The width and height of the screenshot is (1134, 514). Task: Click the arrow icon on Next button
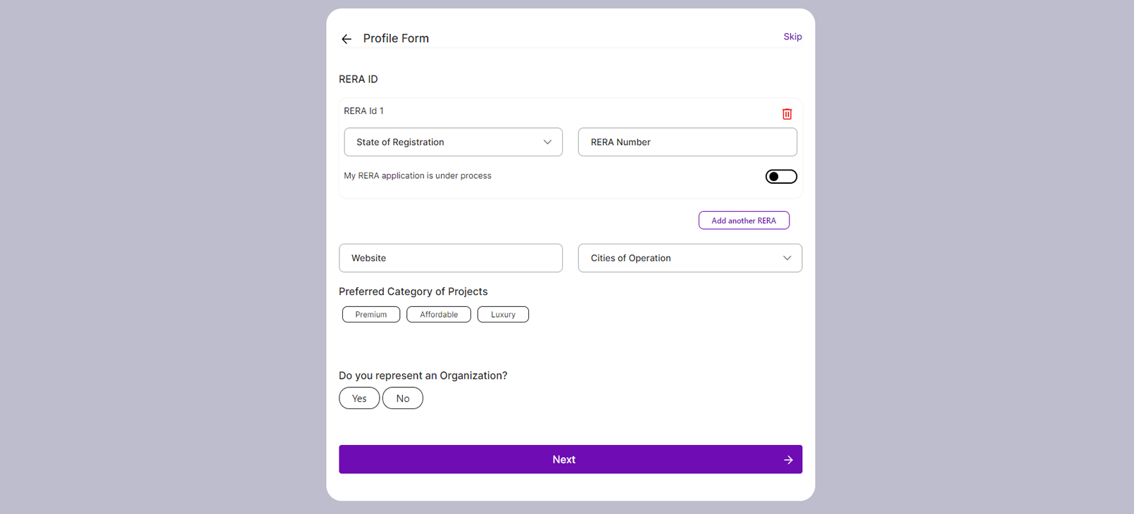point(788,460)
